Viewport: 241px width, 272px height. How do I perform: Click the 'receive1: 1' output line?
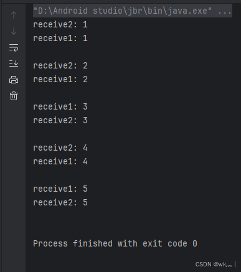click(x=60, y=39)
